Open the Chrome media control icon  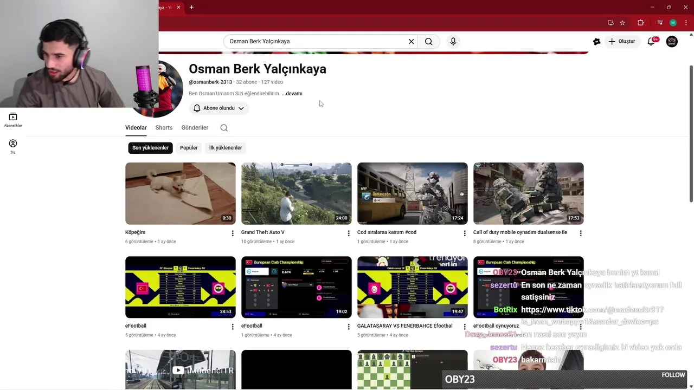pyautogui.click(x=660, y=23)
